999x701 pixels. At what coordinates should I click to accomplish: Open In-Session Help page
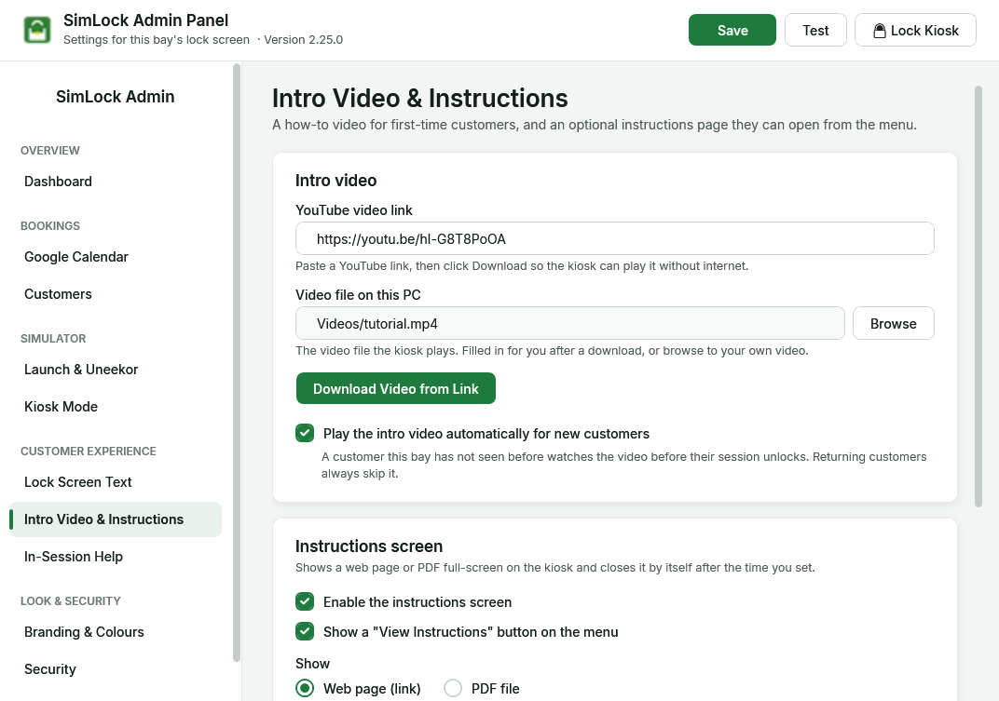[116, 557]
